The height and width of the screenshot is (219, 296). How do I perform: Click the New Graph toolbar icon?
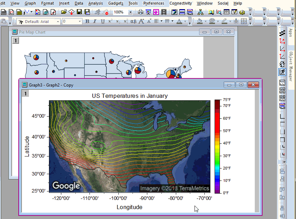pos(11,12)
